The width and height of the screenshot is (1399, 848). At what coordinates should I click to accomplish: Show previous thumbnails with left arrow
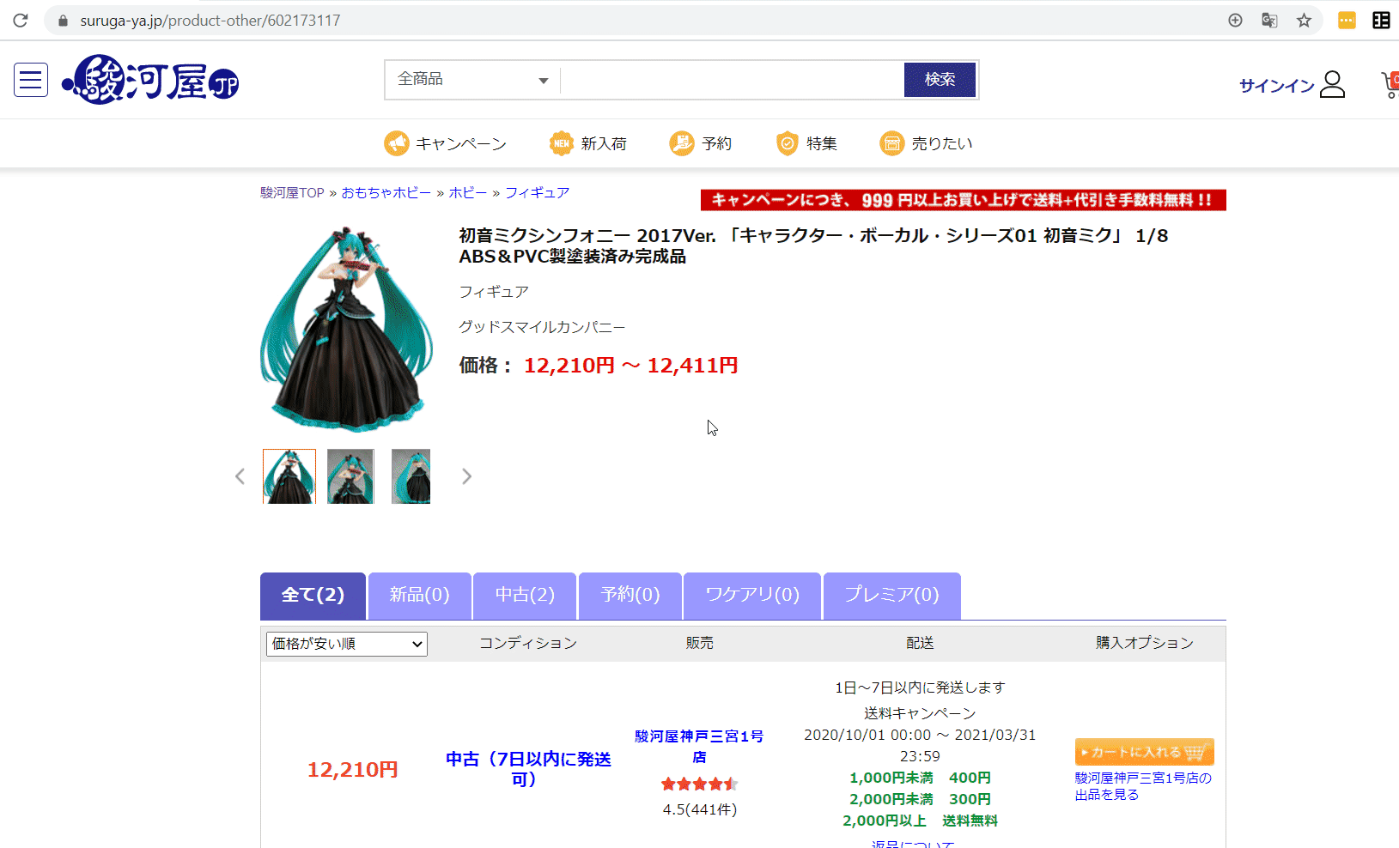click(240, 476)
